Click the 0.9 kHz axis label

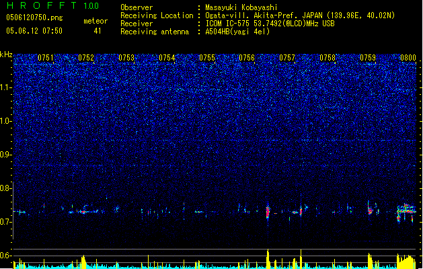[5, 155]
